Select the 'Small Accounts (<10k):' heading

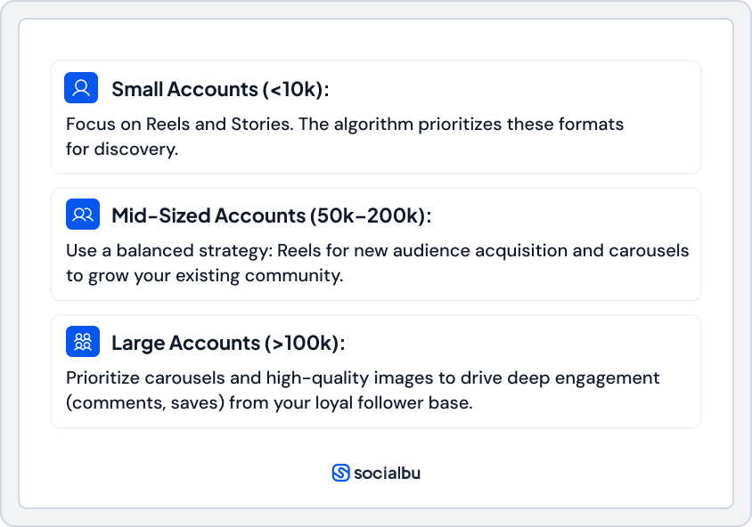click(x=220, y=89)
